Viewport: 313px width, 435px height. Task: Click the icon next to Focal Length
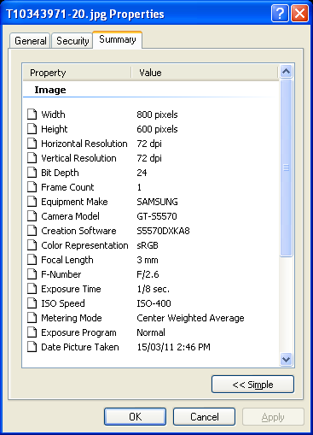pyautogui.click(x=32, y=260)
